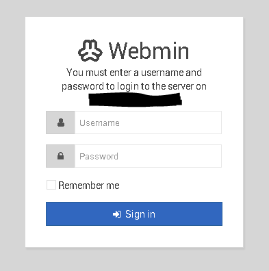Tick the Remember me checkbox
This screenshot has width=269, height=271.
pyautogui.click(x=51, y=185)
